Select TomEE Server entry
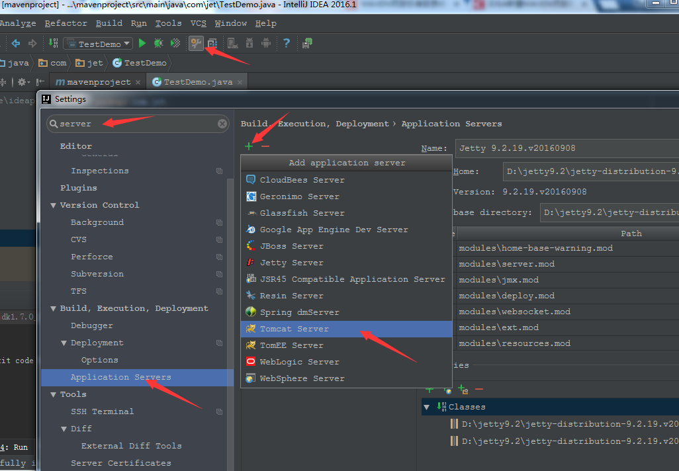 tap(346, 345)
